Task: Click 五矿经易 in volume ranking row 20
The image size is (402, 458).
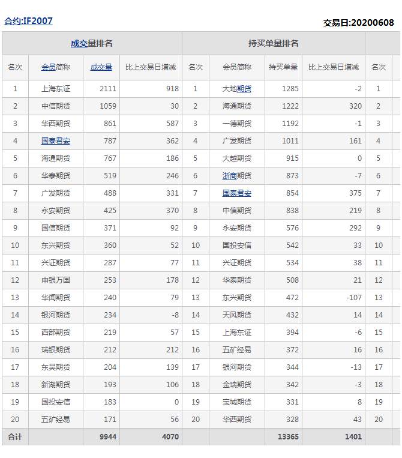Action: tap(56, 420)
